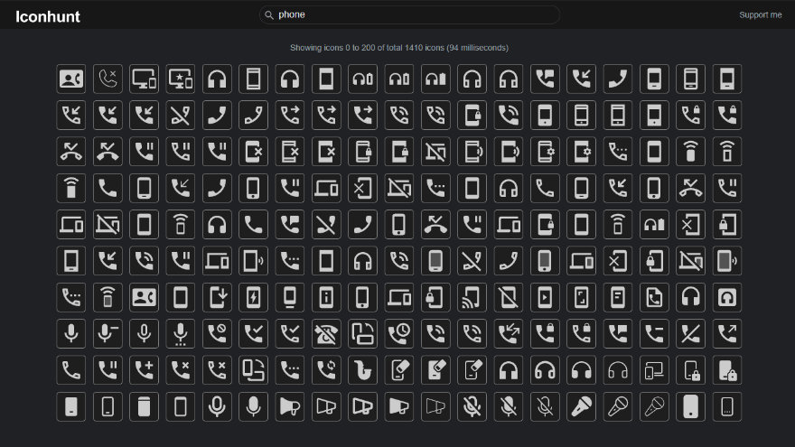The height and width of the screenshot is (447, 795).
Task: Choose the headphones in rounded square icon
Action: coord(726,297)
